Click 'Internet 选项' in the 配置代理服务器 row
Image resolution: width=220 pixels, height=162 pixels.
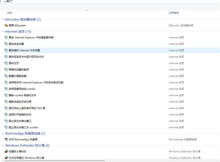click(176, 76)
